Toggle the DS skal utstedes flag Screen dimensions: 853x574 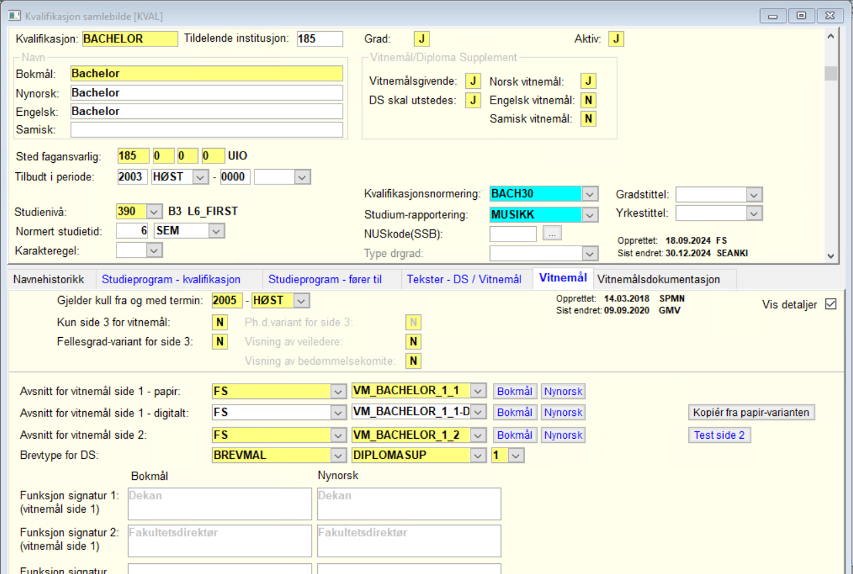click(474, 100)
